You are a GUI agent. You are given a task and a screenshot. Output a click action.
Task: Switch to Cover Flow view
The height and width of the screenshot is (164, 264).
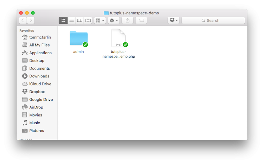[x=88, y=20]
